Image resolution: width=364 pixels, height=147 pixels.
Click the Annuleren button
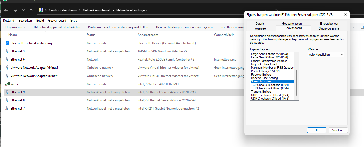coord(338,130)
